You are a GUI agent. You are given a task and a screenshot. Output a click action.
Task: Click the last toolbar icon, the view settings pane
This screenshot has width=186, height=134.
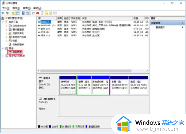coord(55,13)
